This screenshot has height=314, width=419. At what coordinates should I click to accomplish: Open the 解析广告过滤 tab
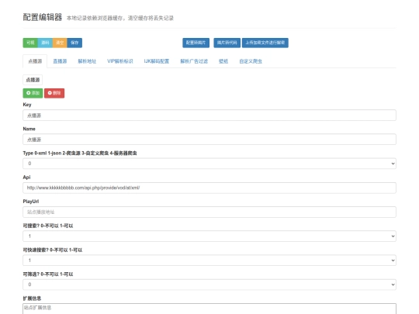(x=194, y=61)
